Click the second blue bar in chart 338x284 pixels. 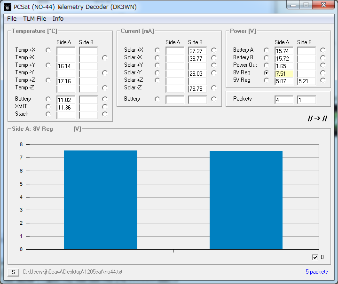pos(246,200)
